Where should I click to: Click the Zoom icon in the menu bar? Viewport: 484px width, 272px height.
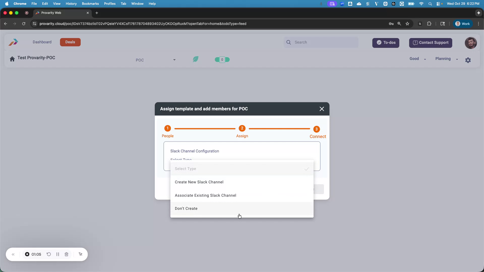pyautogui.click(x=342, y=4)
